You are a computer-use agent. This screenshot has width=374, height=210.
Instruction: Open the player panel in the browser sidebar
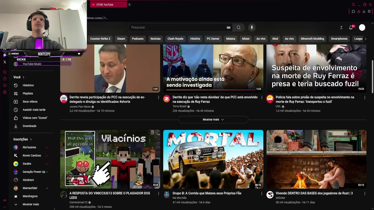pos(5,72)
